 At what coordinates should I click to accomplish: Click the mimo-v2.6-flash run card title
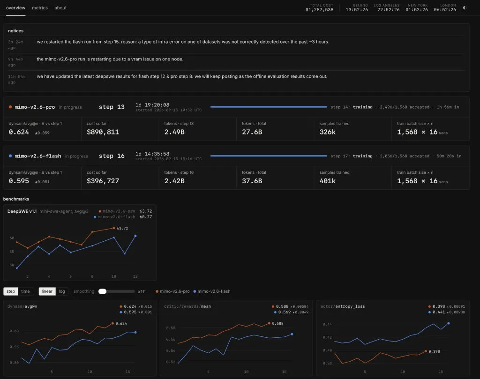[37, 156]
